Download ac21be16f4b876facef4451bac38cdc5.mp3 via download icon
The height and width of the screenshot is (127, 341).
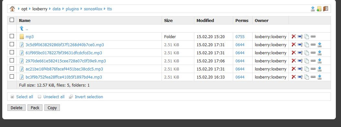click(x=320, y=69)
